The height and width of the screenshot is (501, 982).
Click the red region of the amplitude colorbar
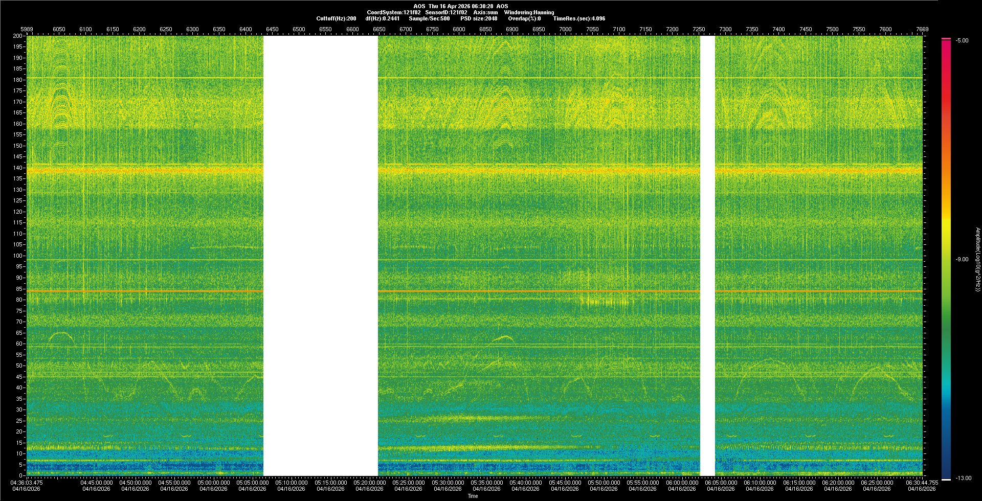946,102
